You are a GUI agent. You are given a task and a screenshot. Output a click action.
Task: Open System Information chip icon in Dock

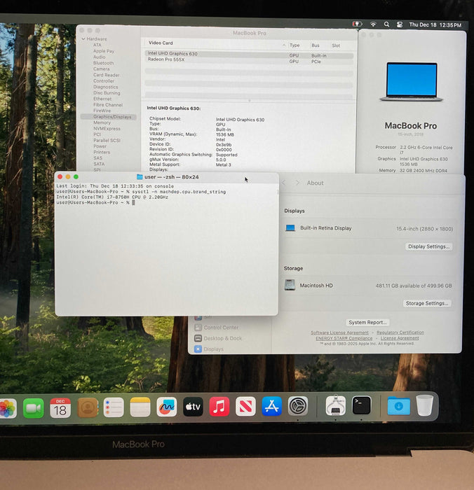click(335, 405)
